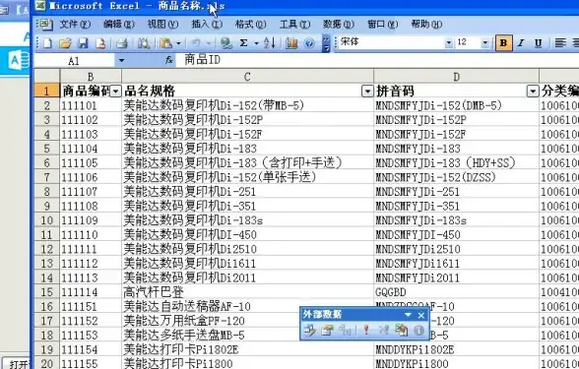Open the 数据 menu
This screenshot has width=579, height=369.
click(x=339, y=25)
